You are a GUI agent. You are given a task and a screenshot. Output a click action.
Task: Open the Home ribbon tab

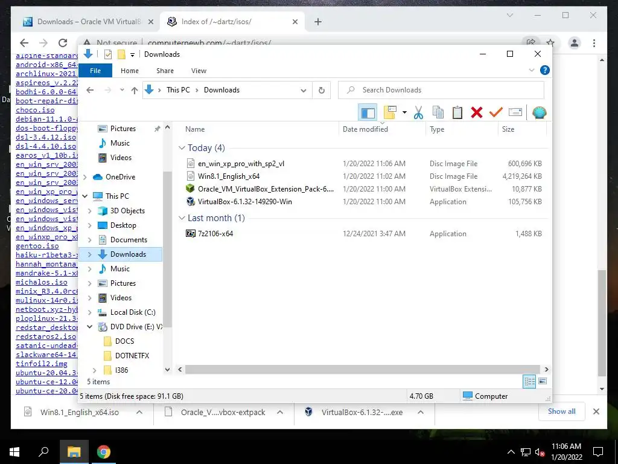click(x=130, y=71)
